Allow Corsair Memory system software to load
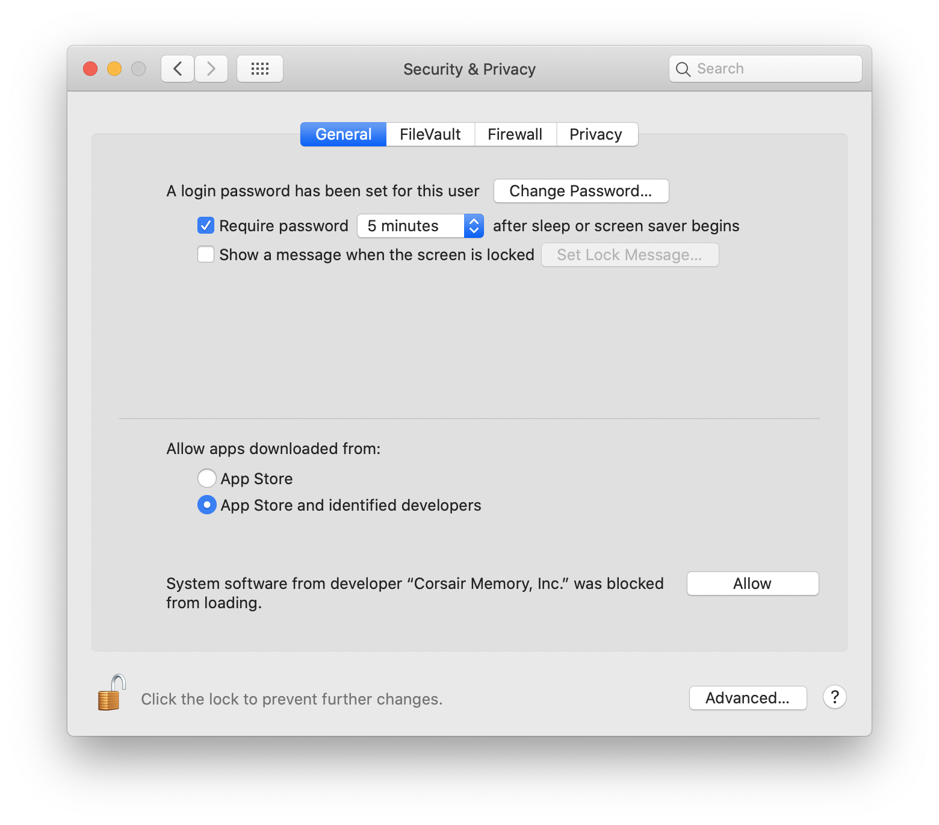This screenshot has height=825, width=939. [x=752, y=583]
